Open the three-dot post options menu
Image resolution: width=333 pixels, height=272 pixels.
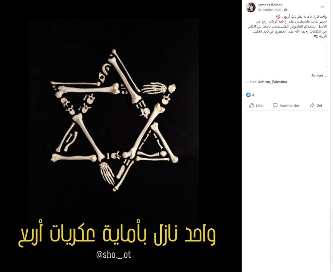click(x=322, y=7)
